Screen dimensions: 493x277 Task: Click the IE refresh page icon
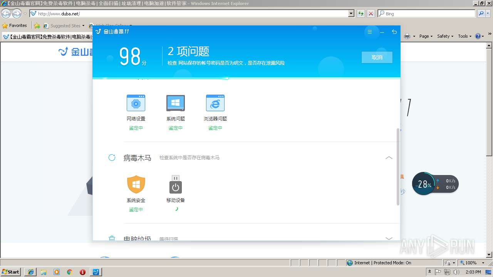coord(361,13)
